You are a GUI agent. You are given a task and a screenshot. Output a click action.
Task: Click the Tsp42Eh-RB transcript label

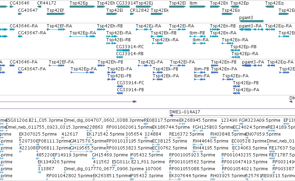[110, 26]
